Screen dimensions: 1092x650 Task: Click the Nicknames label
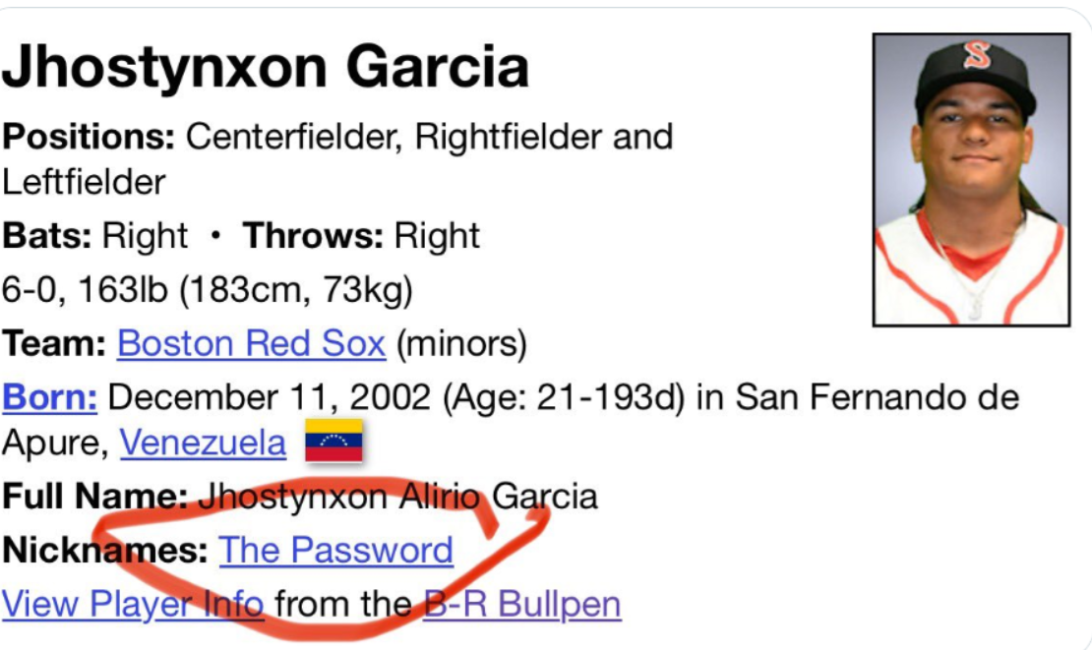(104, 550)
